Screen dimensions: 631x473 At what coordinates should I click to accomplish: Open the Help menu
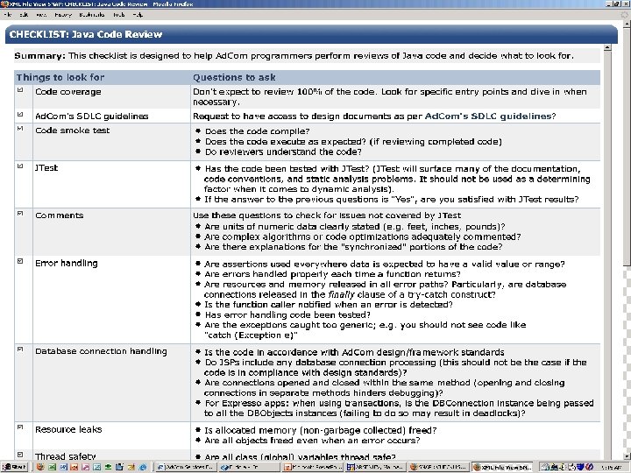138,15
